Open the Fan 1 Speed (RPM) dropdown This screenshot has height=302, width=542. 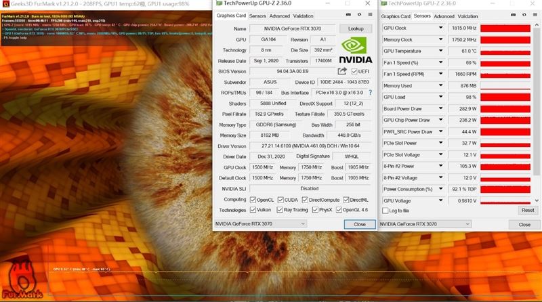[x=441, y=74]
